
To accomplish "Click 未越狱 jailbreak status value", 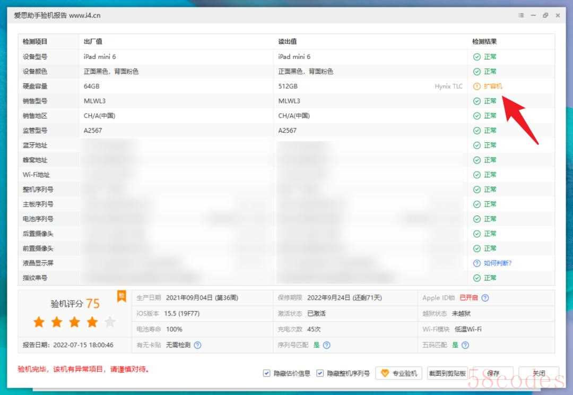I will point(461,313).
